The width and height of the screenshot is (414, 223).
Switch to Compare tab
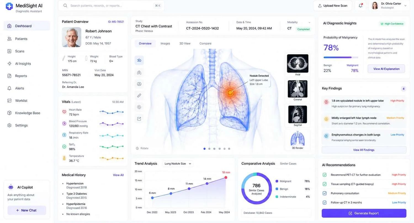205,44
